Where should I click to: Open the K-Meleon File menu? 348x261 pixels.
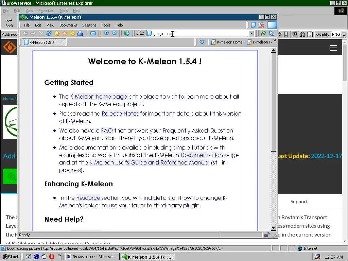coord(27,25)
